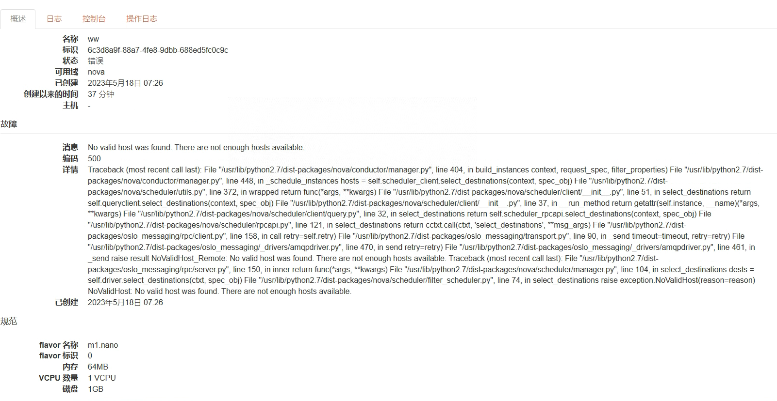Click the 1 VCPU value

click(102, 378)
